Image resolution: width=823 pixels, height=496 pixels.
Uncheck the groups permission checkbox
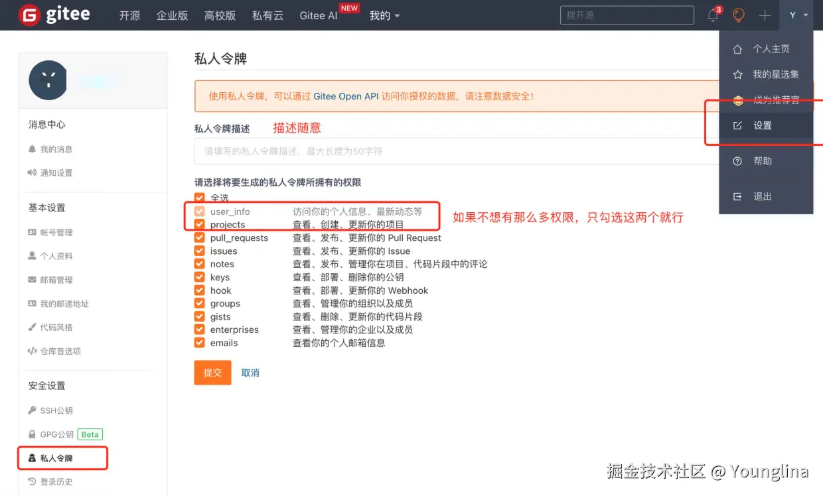pos(199,303)
